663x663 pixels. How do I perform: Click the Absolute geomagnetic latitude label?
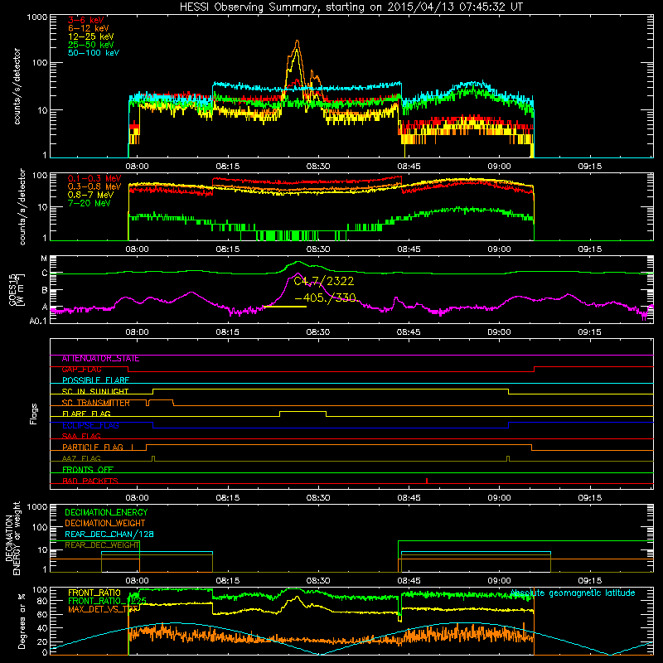point(573,593)
